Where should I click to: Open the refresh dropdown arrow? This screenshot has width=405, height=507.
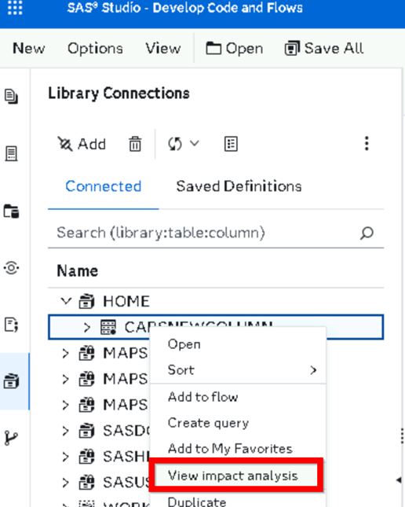pyautogui.click(x=194, y=143)
